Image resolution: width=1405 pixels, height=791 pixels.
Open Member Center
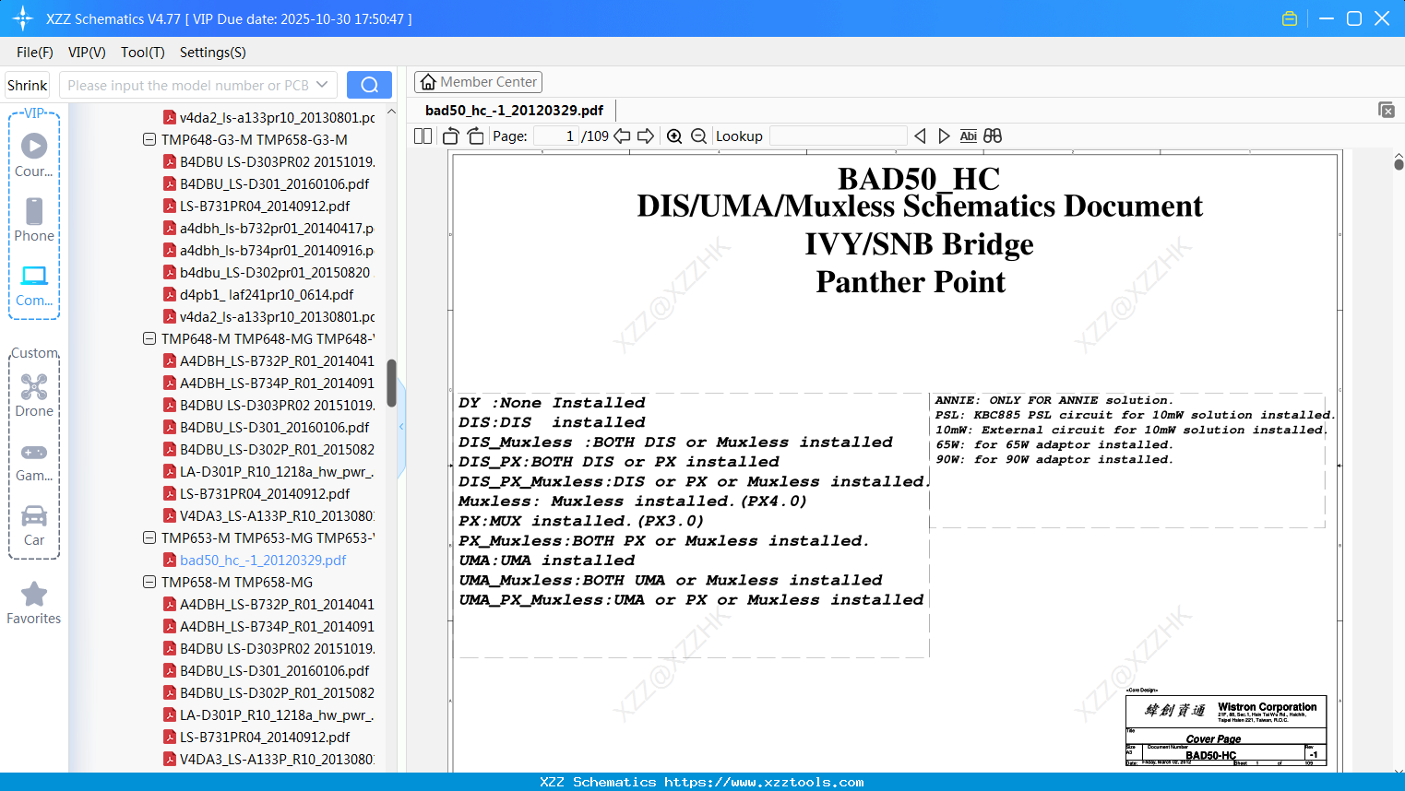tap(478, 82)
